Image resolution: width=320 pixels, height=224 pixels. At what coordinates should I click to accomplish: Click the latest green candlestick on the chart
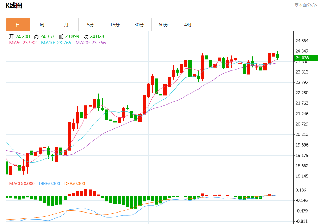click(277, 56)
